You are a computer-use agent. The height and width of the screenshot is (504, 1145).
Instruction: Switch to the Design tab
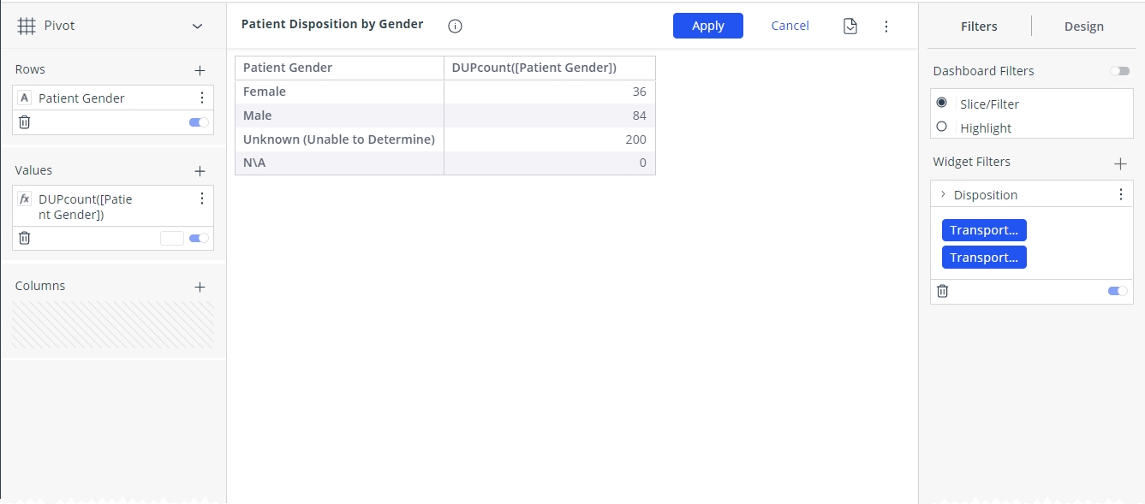pos(1083,27)
